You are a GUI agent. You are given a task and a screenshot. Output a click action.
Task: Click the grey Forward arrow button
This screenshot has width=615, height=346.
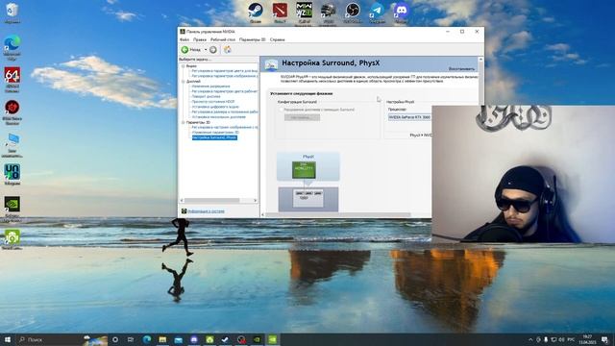pos(213,50)
